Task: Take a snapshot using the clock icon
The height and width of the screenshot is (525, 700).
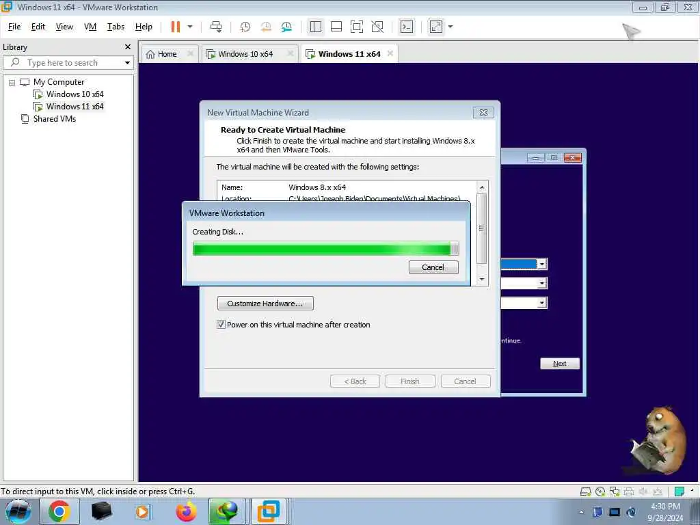Action: tap(245, 27)
